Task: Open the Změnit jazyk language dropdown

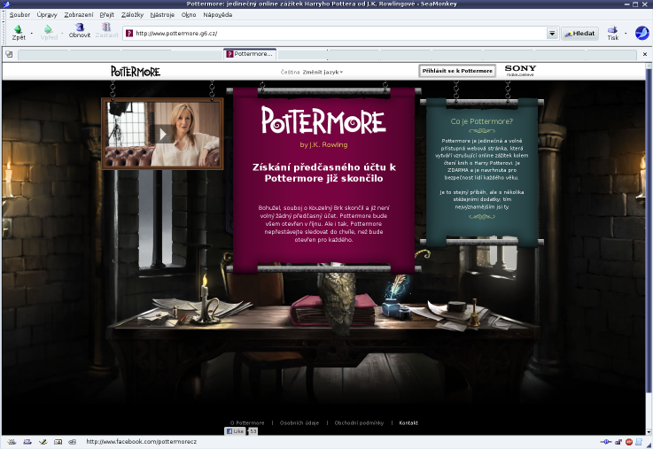Action: 323,72
